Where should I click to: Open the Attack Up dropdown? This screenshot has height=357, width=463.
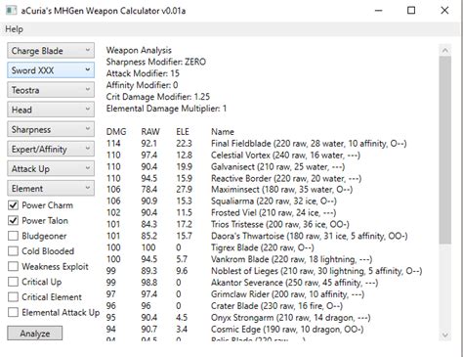tap(51, 169)
